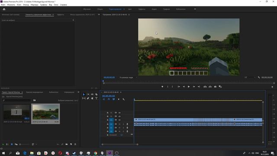This screenshot has height=156, width=277.
Task: Switch to Цвет workspace
Action: (x=130, y=9)
